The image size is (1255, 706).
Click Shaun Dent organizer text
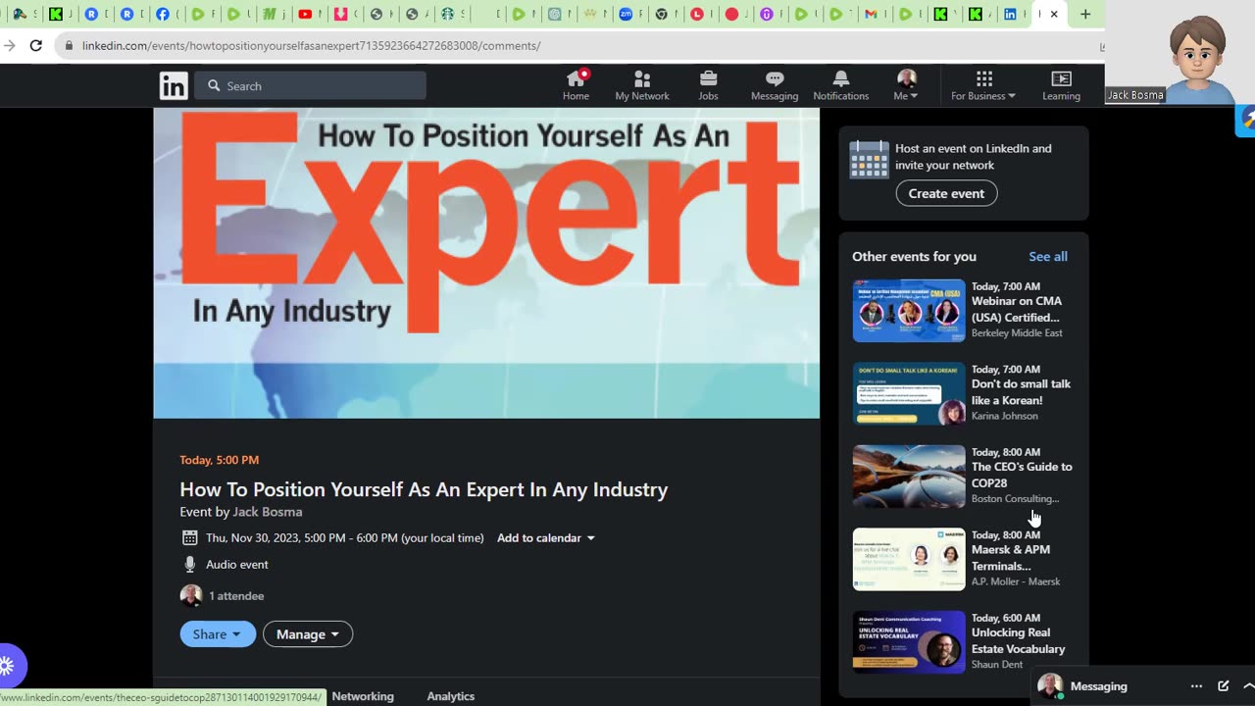pyautogui.click(x=997, y=665)
